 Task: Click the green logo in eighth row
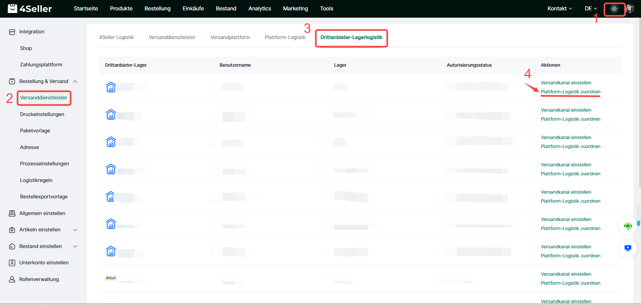point(111,278)
